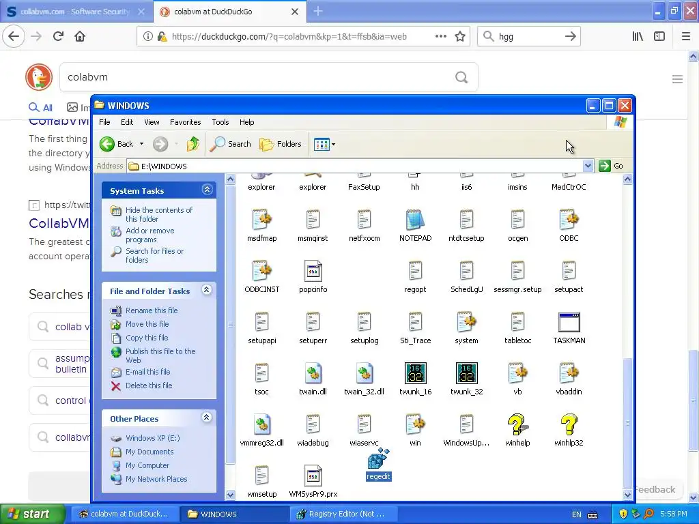
Task: Click Add or remove programs link
Action: (149, 235)
